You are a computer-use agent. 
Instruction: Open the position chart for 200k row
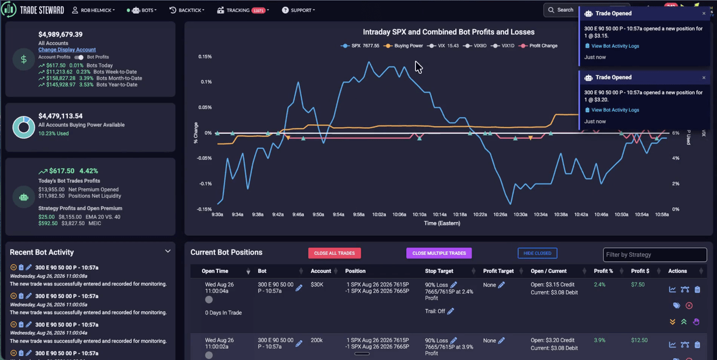click(x=672, y=344)
